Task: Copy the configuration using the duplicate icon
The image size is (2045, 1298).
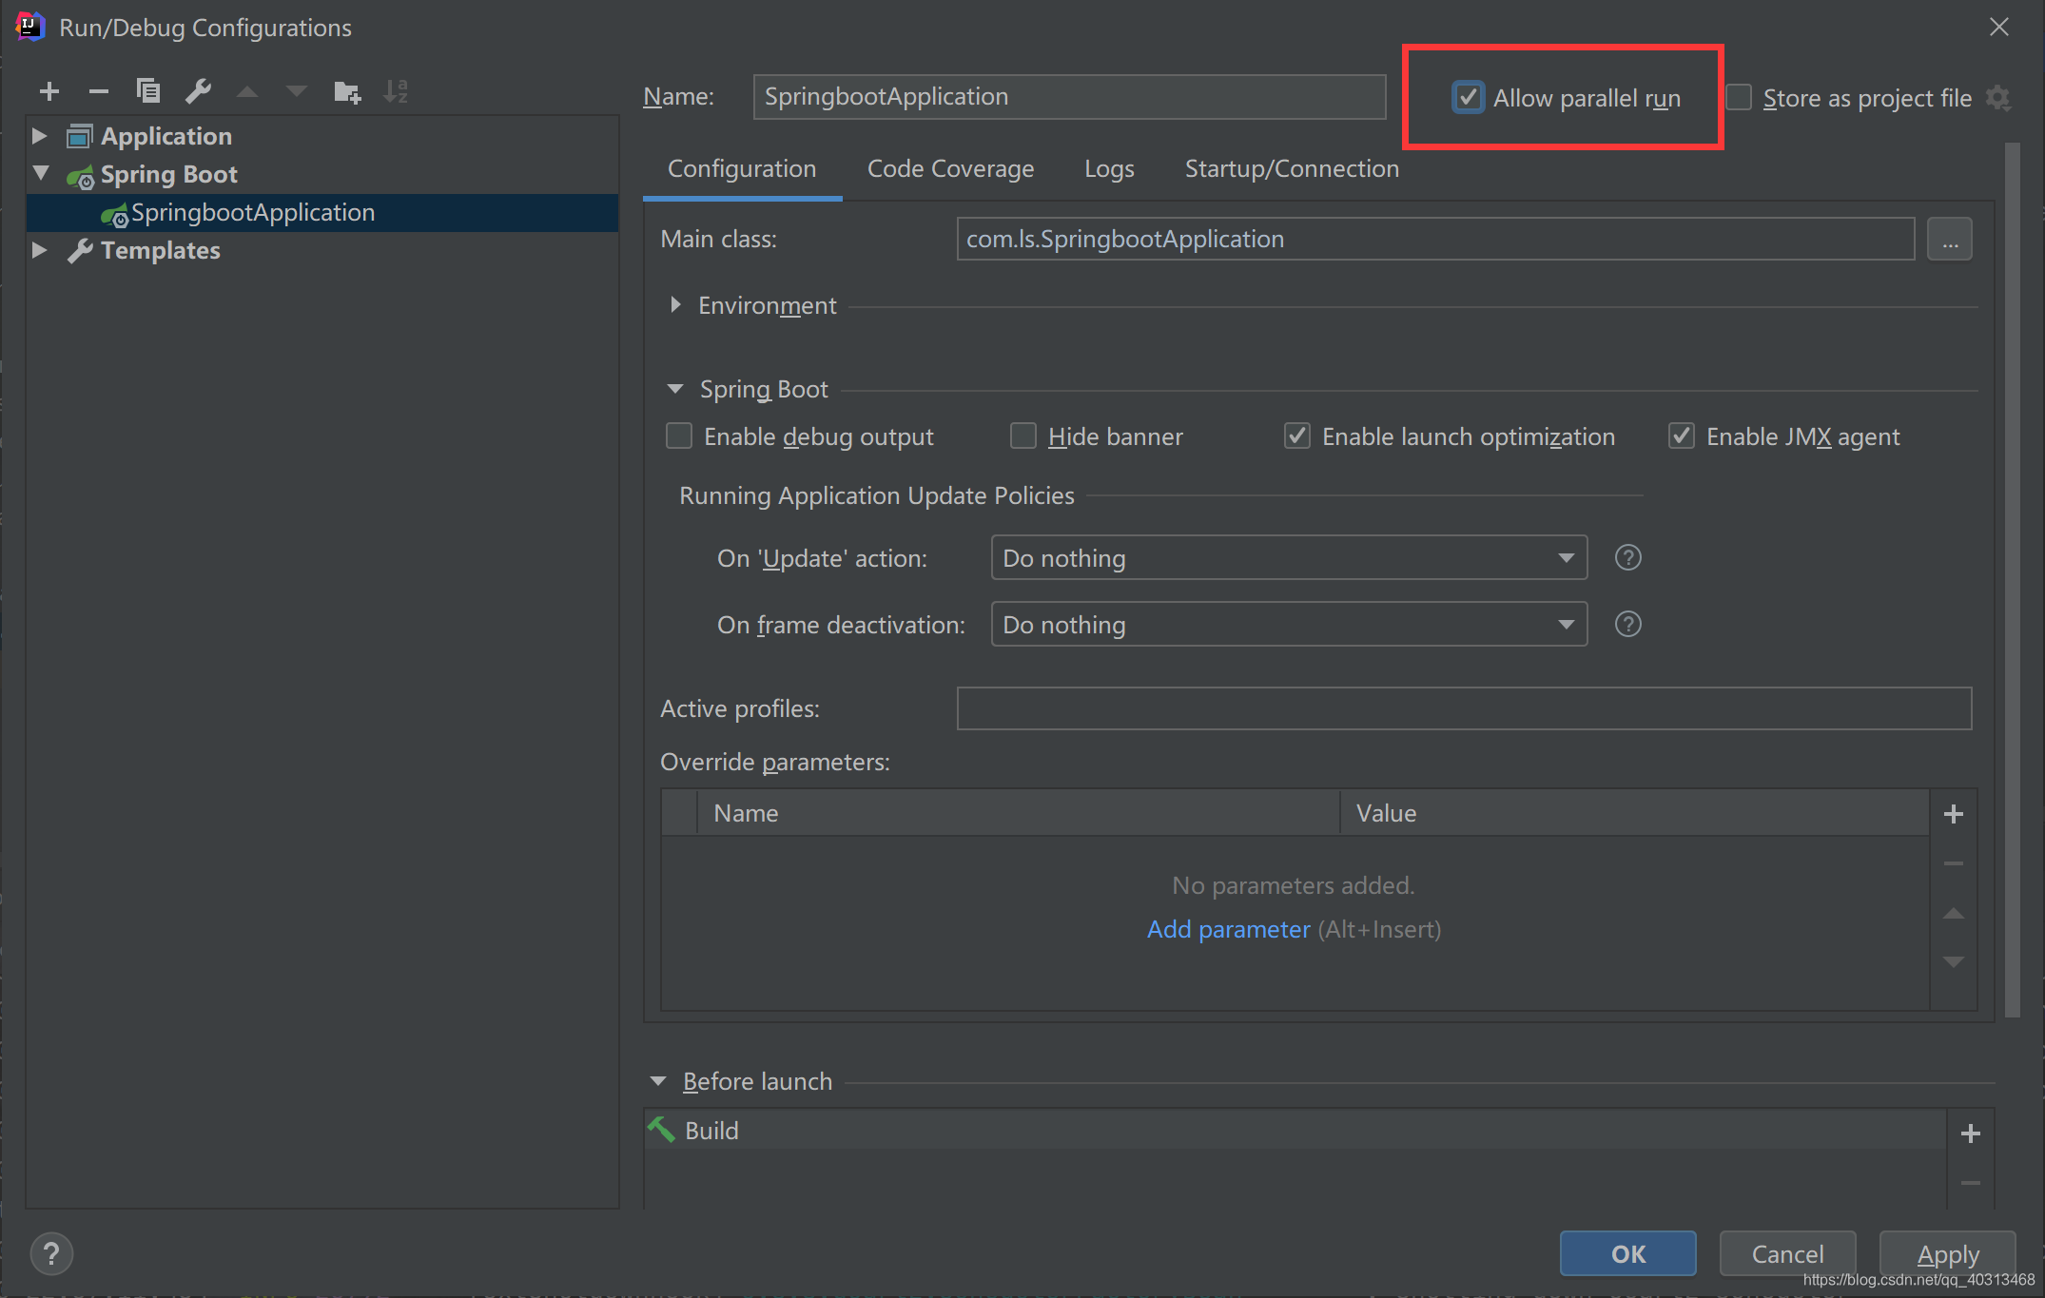Action: coord(148,91)
